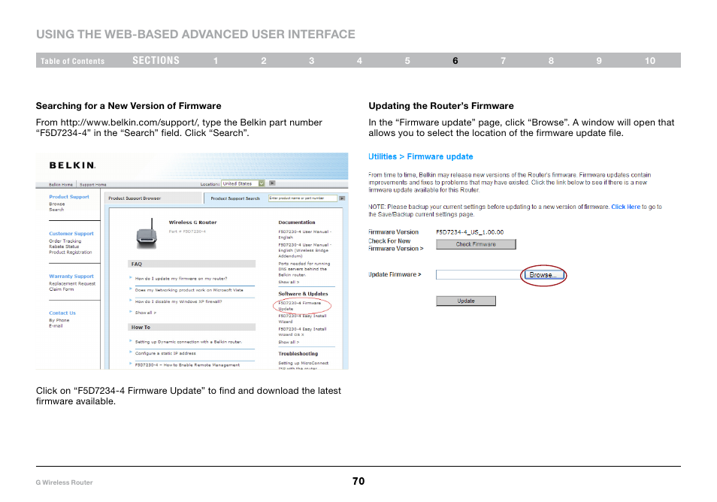Click Show all under FAQ
717x502 pixels.
click(145, 313)
